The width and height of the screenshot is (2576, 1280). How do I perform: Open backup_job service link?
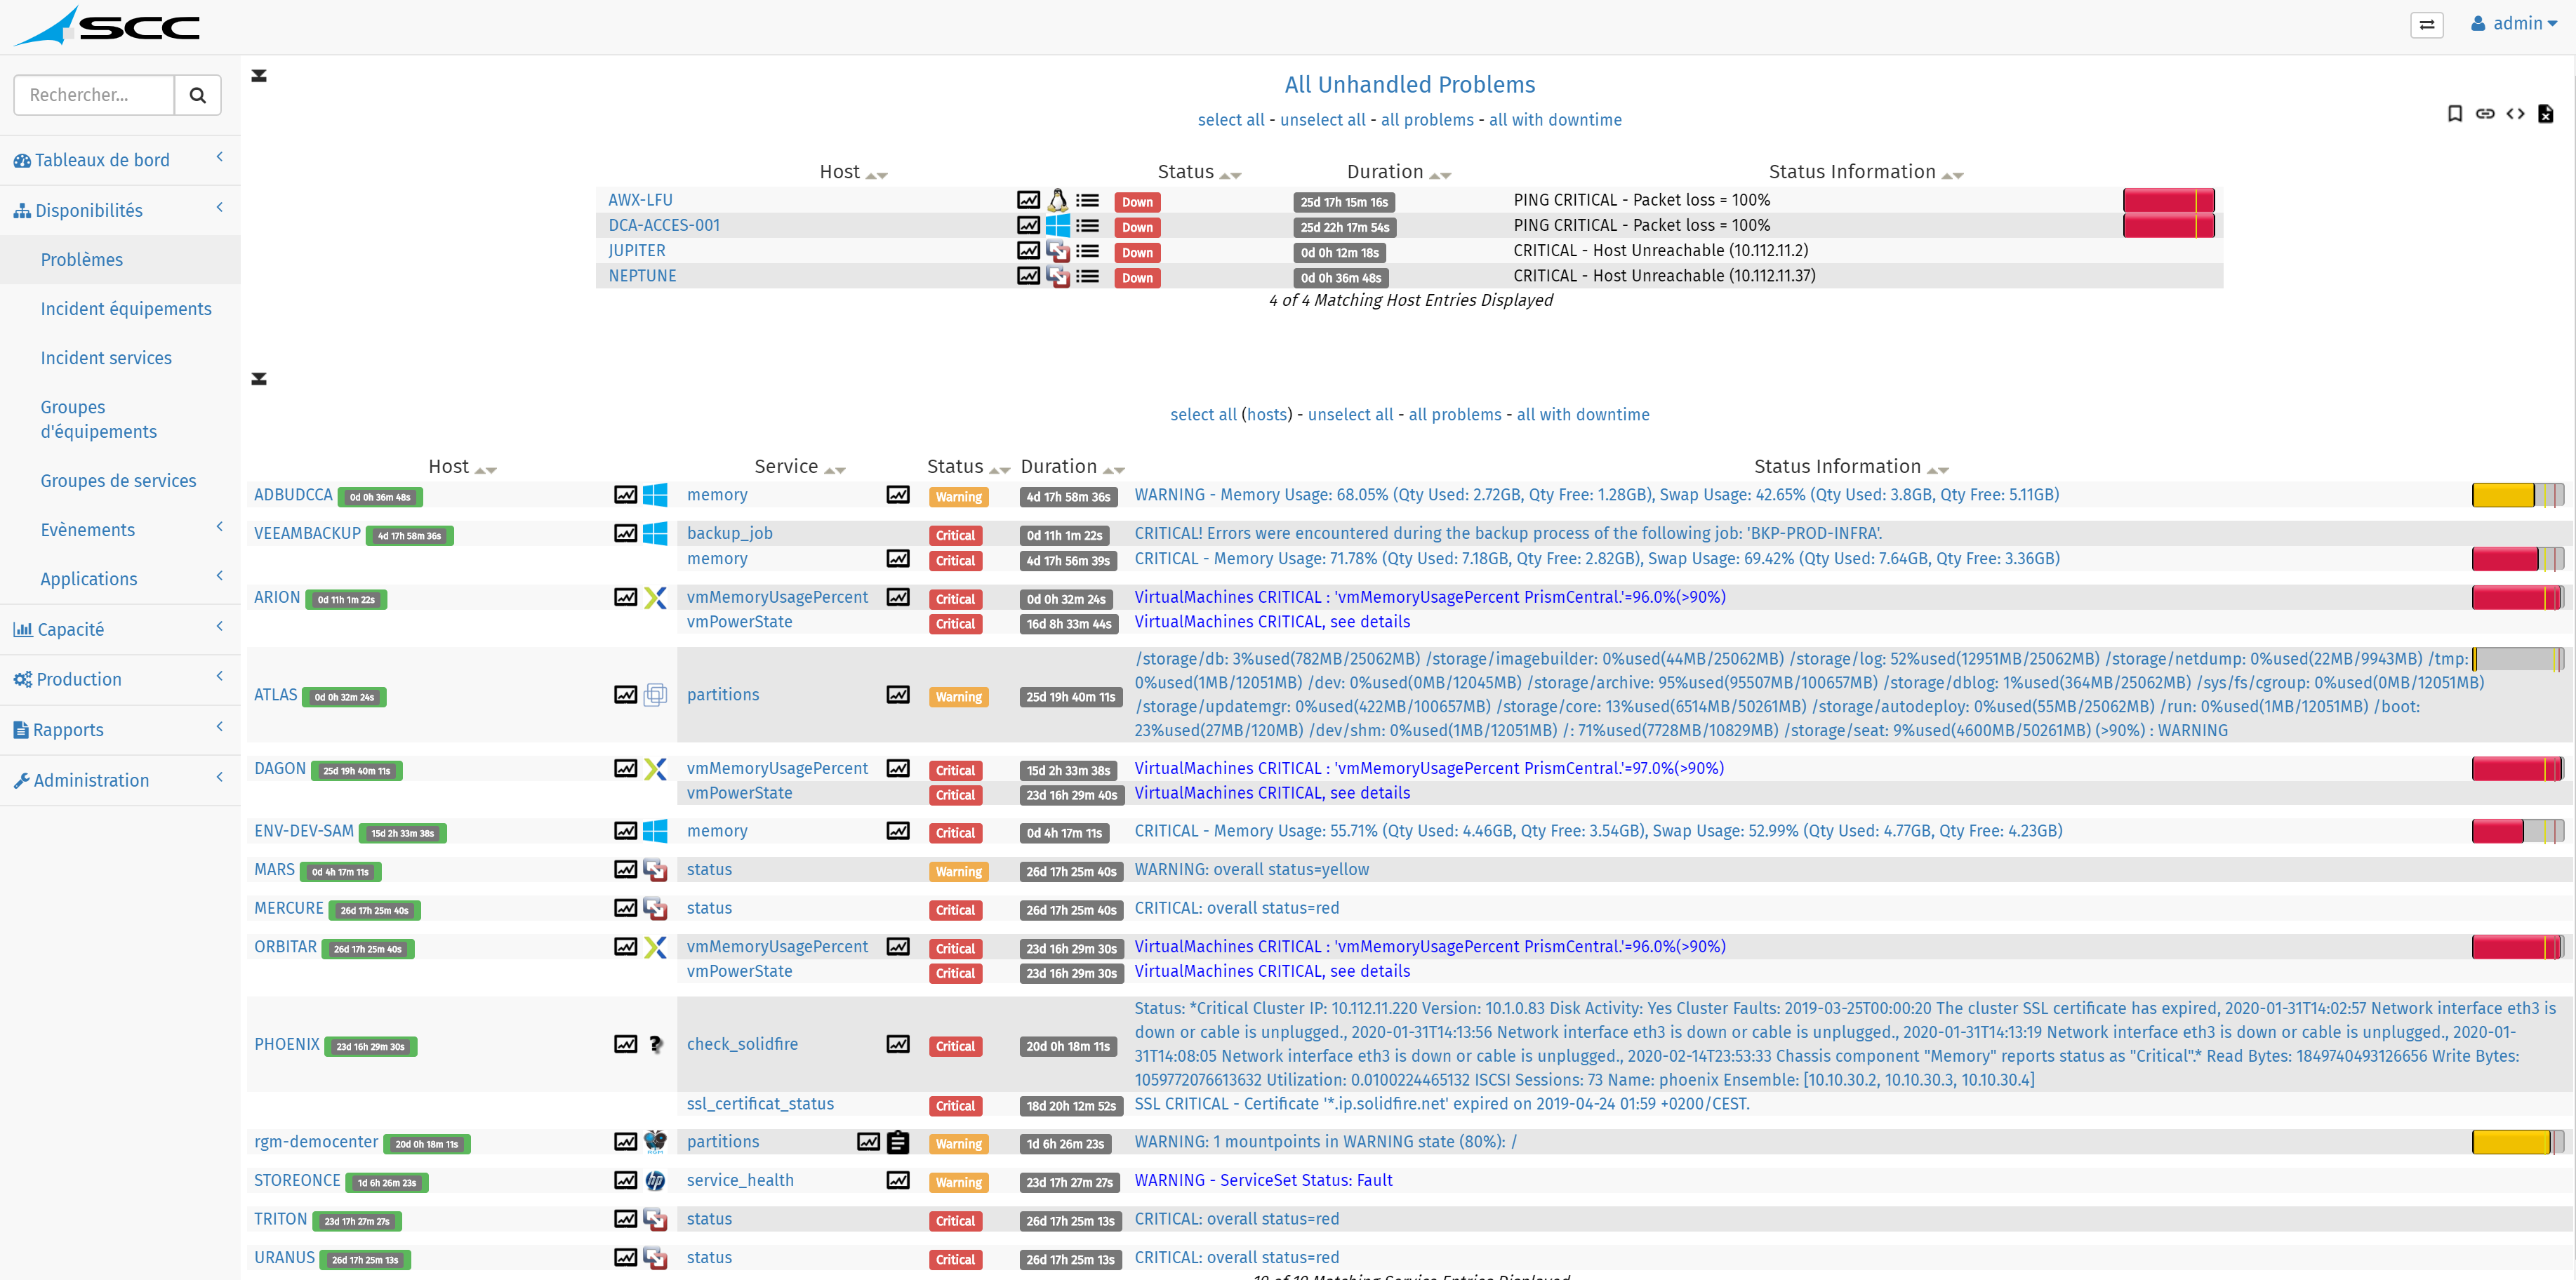point(730,534)
